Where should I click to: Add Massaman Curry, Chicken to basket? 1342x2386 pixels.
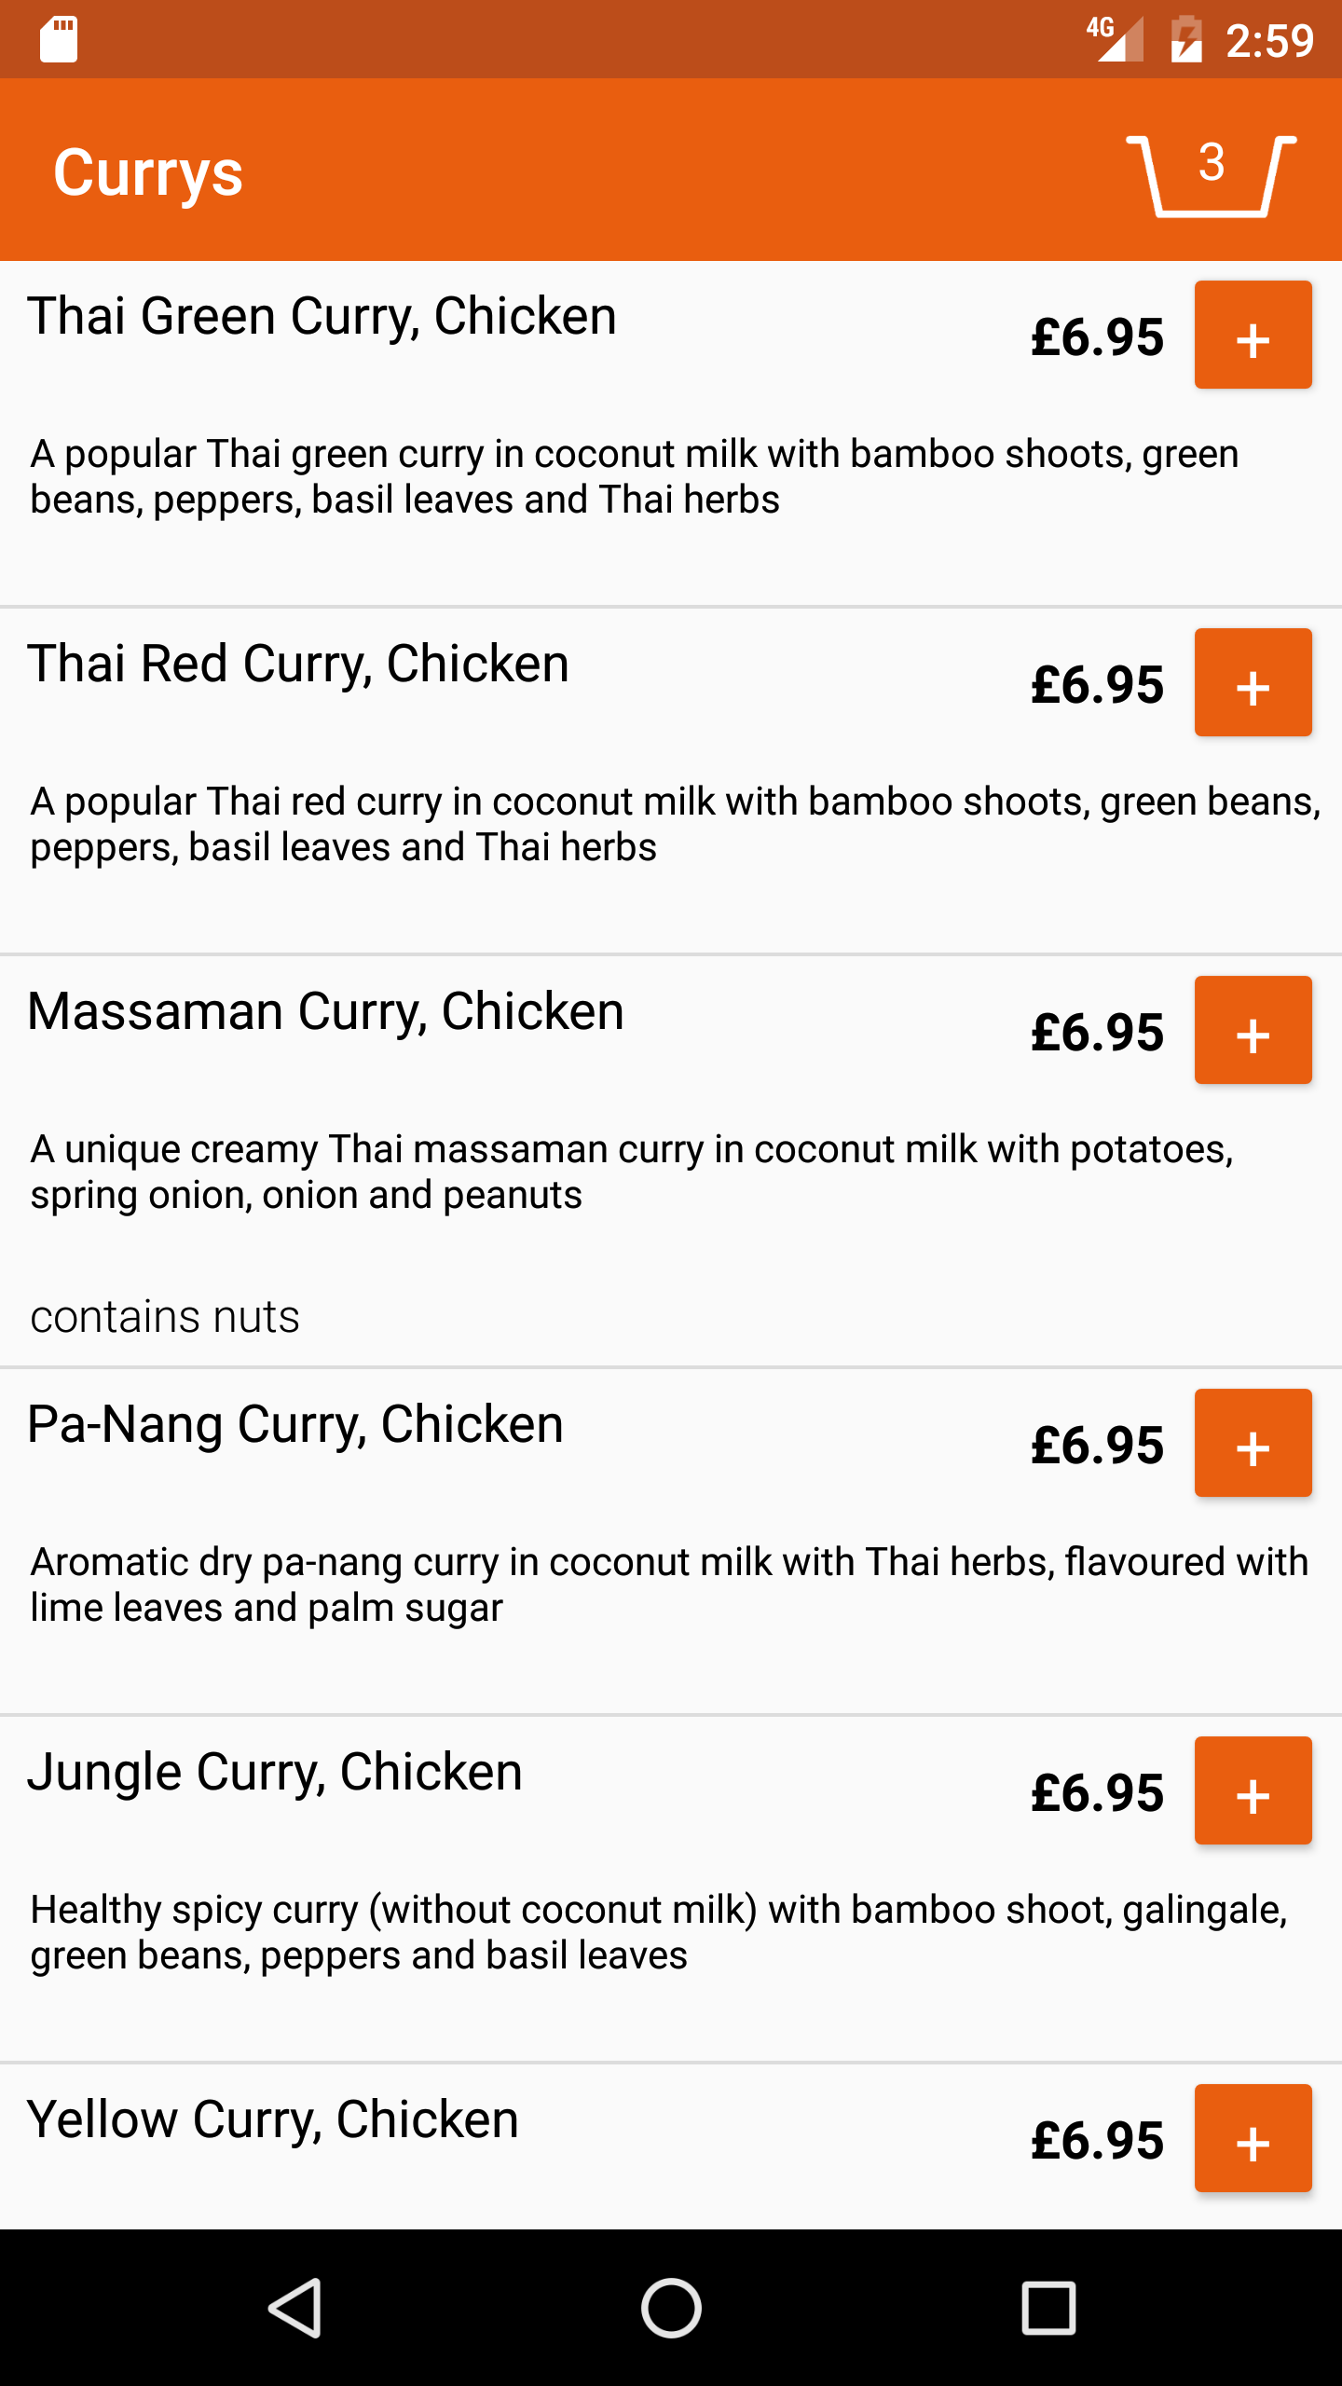(1253, 1031)
